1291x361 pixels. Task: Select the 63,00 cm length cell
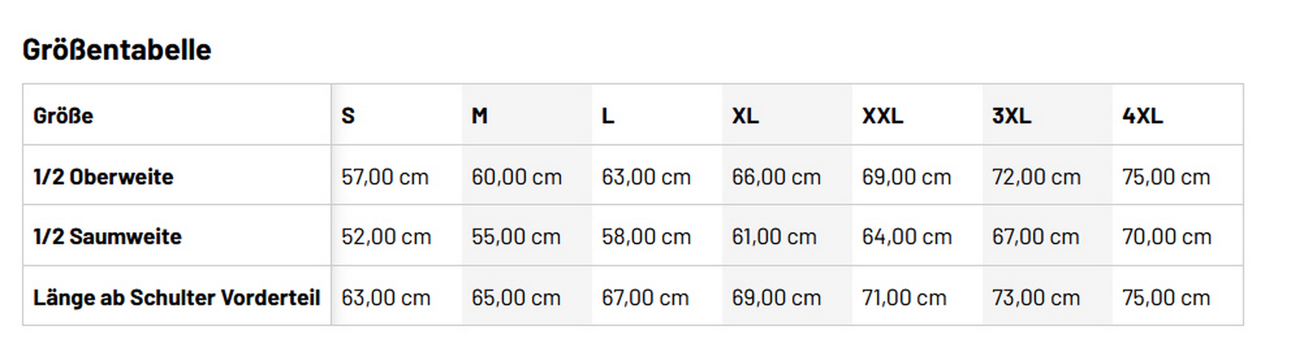pyautogui.click(x=385, y=298)
